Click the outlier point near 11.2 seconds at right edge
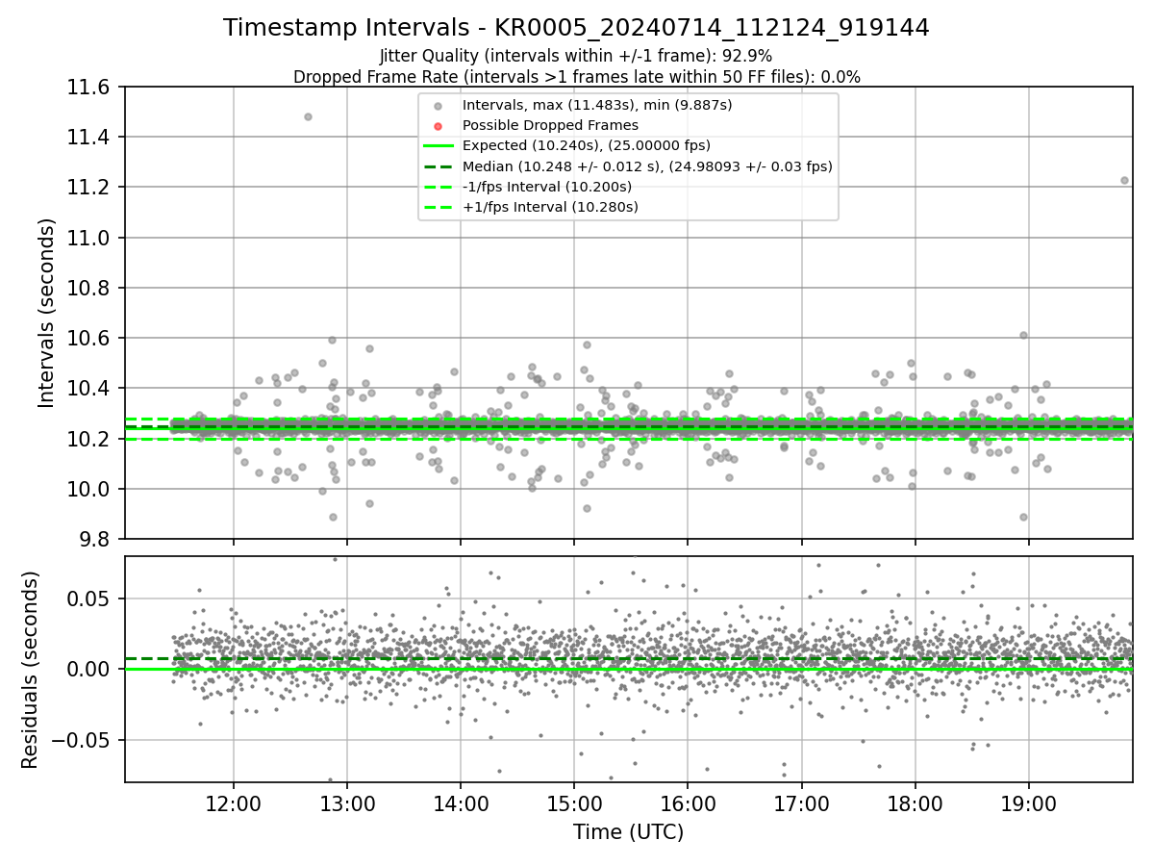This screenshot has width=1154, height=866. coord(1124,180)
